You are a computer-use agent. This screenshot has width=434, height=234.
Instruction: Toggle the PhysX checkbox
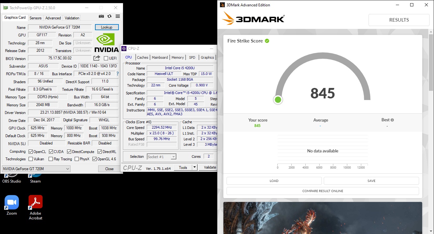pos(77,159)
